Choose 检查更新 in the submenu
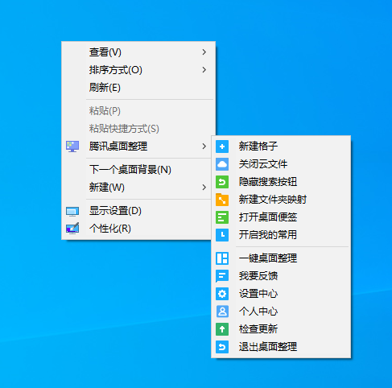 (281, 329)
